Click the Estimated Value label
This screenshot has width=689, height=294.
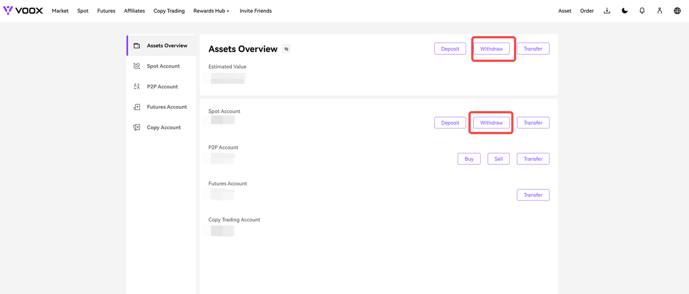pyautogui.click(x=227, y=67)
